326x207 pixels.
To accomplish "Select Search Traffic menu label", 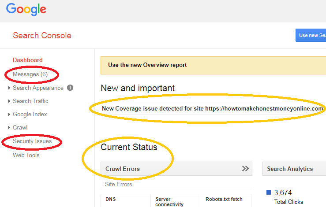I will pos(30,101).
